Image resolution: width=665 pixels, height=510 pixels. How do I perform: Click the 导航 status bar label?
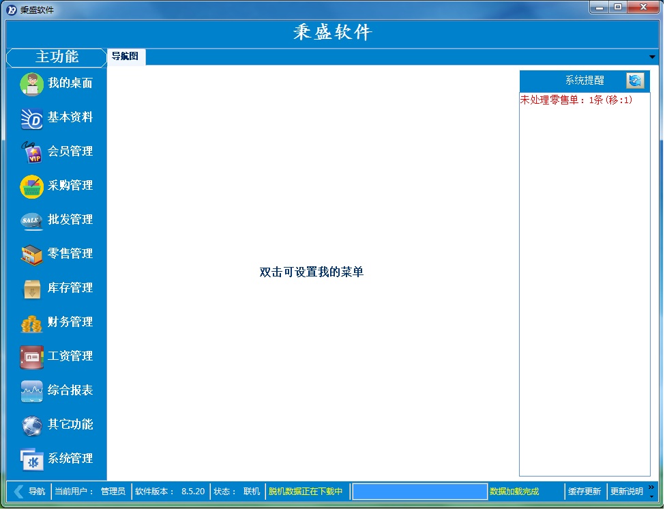coord(37,492)
